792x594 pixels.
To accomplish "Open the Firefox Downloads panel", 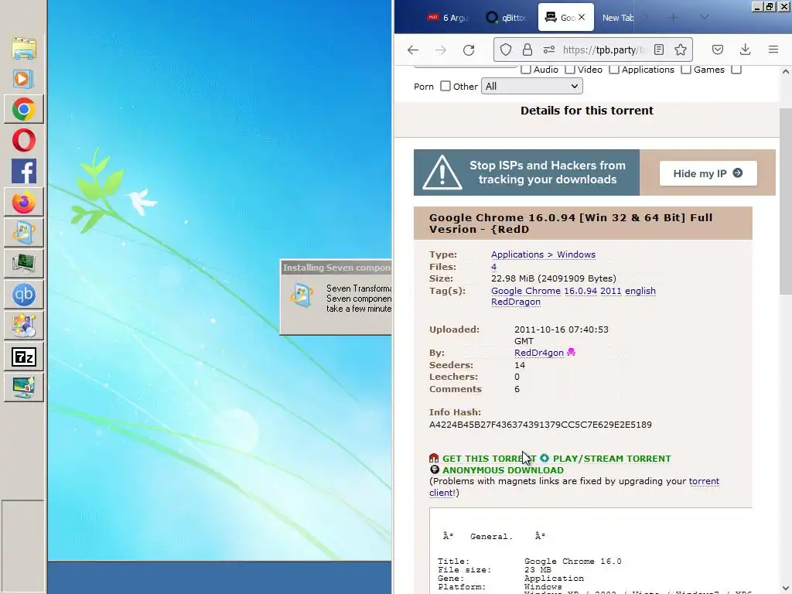I will click(745, 49).
